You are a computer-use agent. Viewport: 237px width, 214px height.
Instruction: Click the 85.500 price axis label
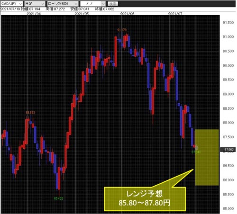[x=228, y=194]
